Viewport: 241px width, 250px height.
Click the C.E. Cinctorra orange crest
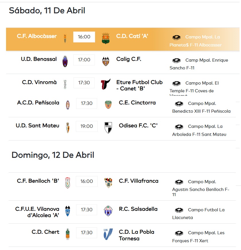click(x=108, y=105)
